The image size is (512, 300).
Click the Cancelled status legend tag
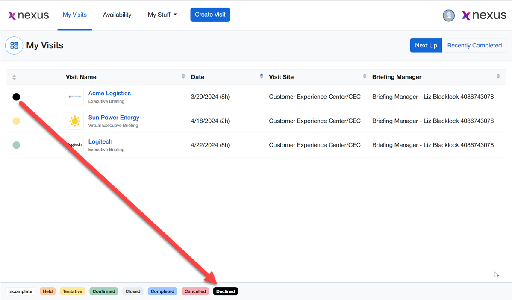coord(195,291)
